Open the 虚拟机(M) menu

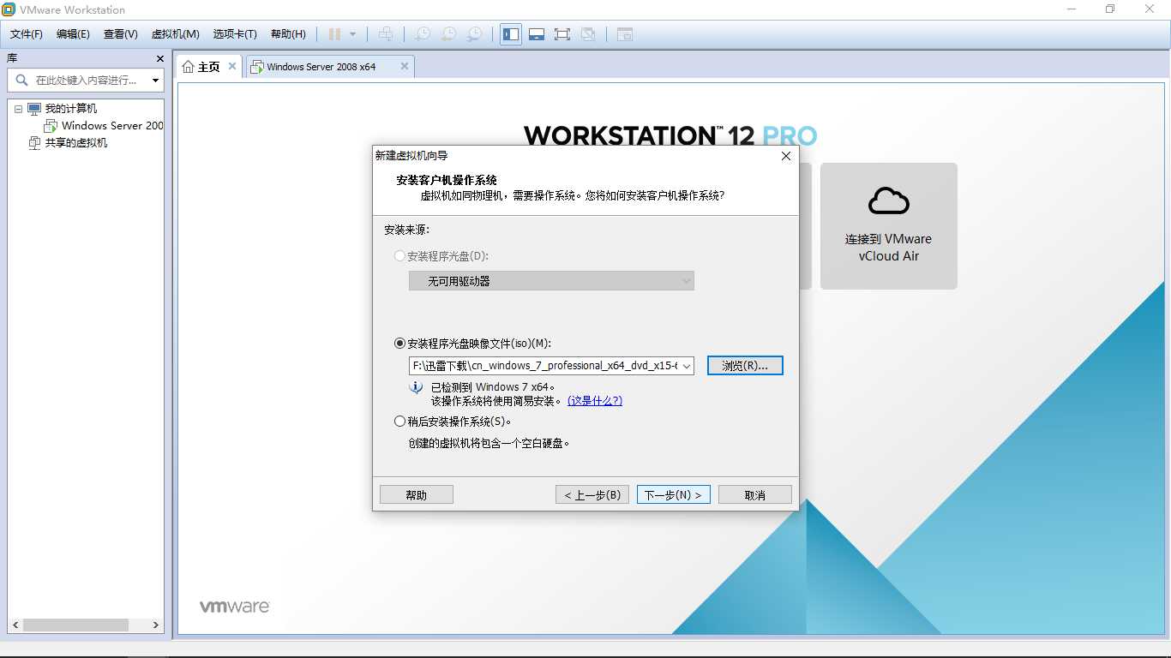pos(175,34)
